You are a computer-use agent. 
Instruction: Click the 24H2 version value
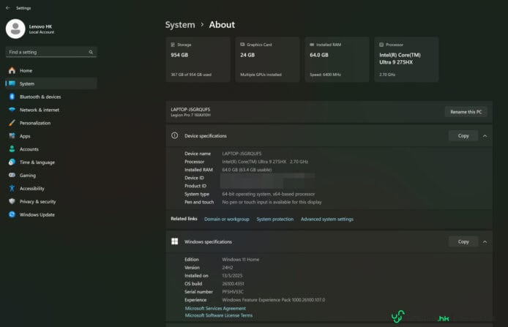pyautogui.click(x=228, y=268)
